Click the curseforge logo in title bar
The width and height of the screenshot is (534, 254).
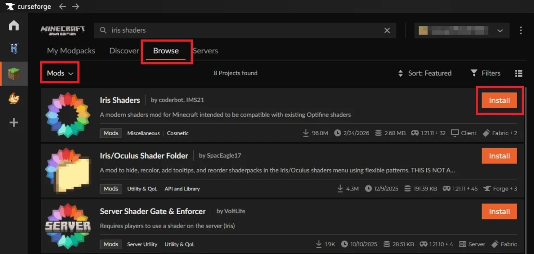click(28, 6)
